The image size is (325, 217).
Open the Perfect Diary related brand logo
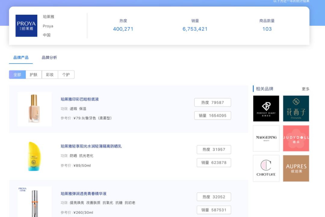point(266,109)
